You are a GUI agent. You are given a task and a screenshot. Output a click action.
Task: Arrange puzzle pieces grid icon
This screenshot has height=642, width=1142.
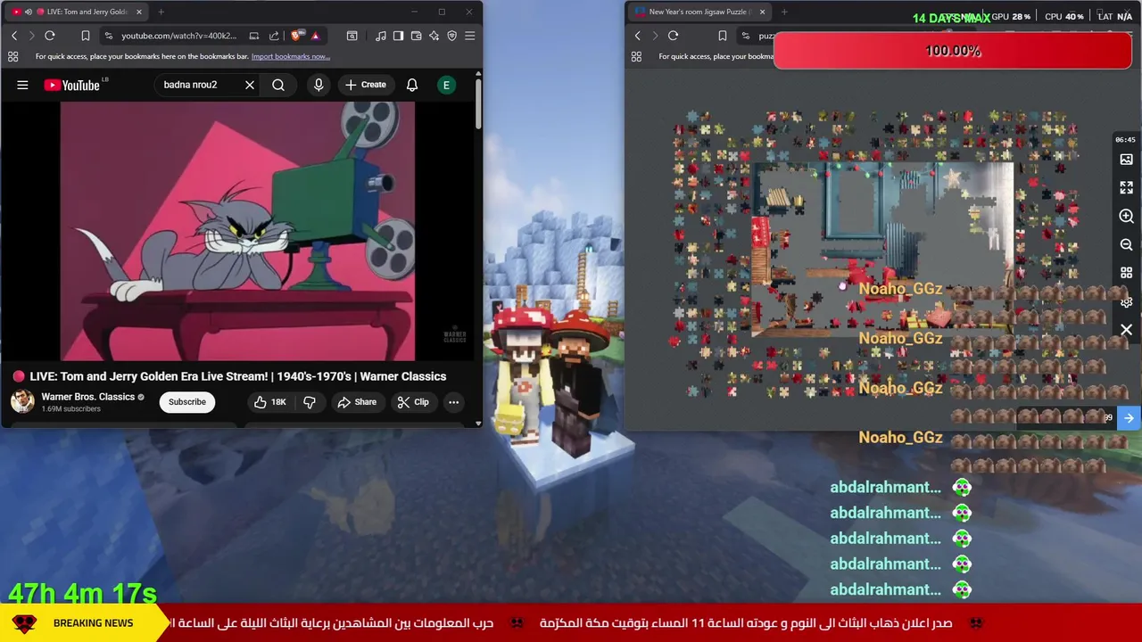coord(1126,273)
